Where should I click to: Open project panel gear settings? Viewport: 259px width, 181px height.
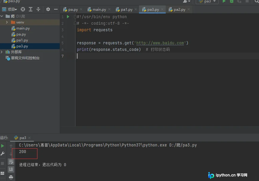(x=48, y=9)
